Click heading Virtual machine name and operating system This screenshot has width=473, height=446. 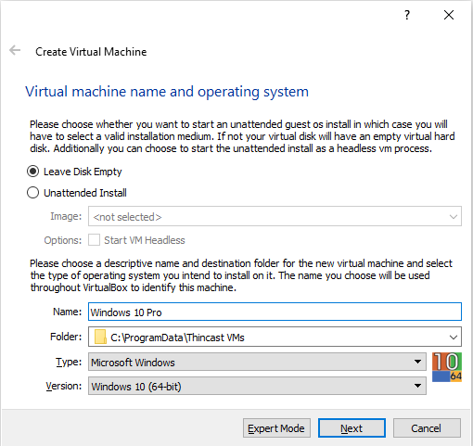coord(167,92)
